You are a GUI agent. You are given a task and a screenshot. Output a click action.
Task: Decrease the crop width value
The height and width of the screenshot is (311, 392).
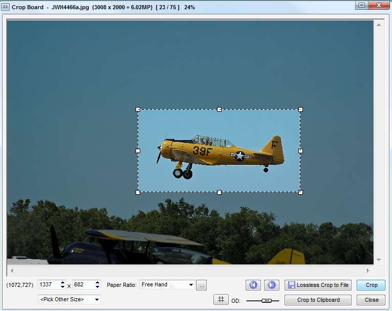point(62,287)
